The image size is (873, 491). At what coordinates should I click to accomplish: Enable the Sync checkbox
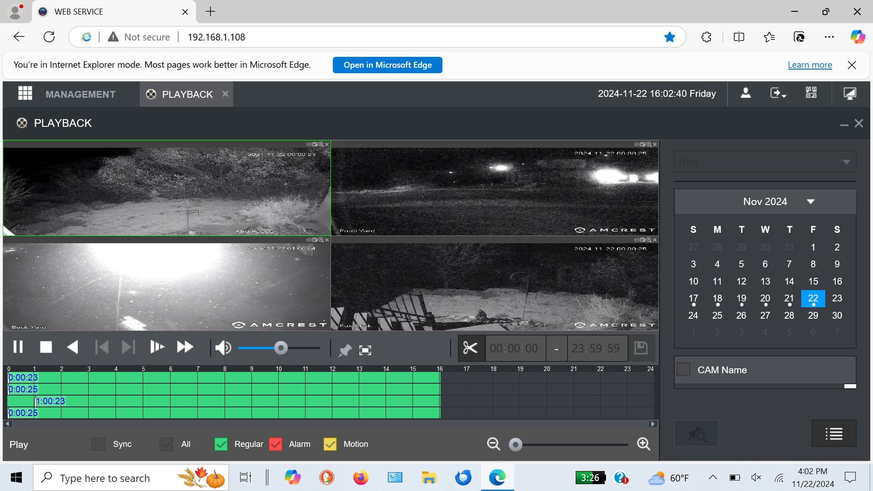[x=98, y=444]
